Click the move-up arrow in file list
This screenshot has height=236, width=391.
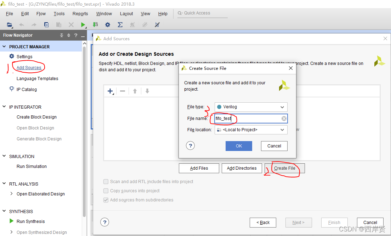pos(135,91)
